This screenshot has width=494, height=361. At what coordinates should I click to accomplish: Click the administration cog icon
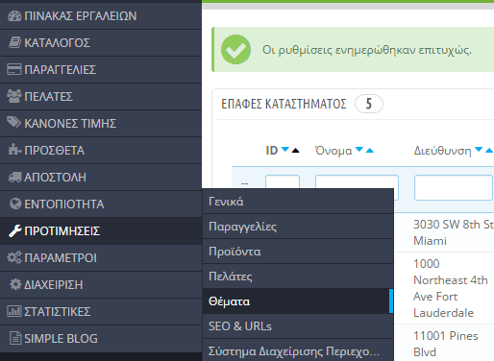click(x=15, y=284)
